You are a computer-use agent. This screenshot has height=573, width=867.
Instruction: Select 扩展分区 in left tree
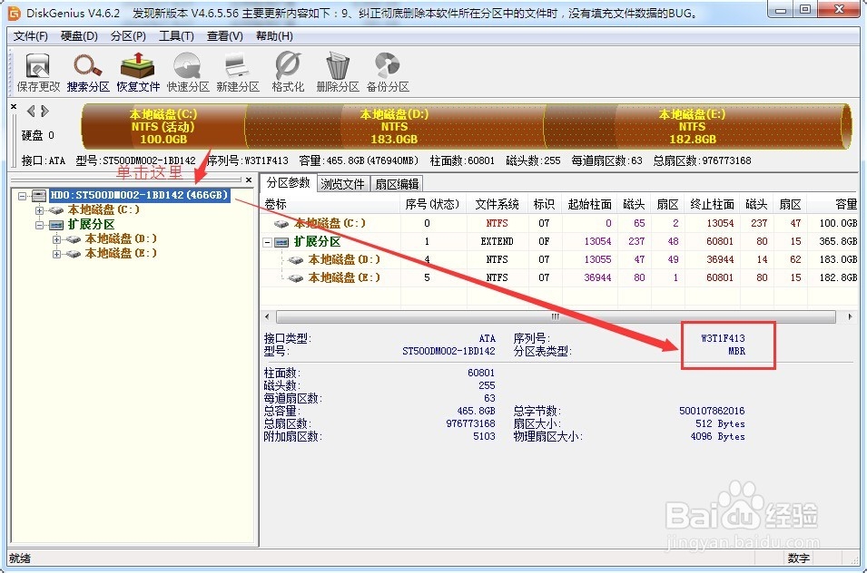point(91,225)
